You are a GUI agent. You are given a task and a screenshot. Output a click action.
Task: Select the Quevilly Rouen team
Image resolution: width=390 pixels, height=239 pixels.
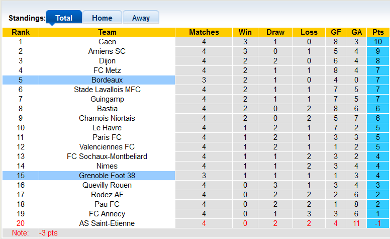point(107,185)
